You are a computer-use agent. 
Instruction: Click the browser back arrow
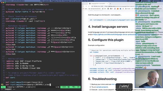pyautogui.click(x=83, y=6)
